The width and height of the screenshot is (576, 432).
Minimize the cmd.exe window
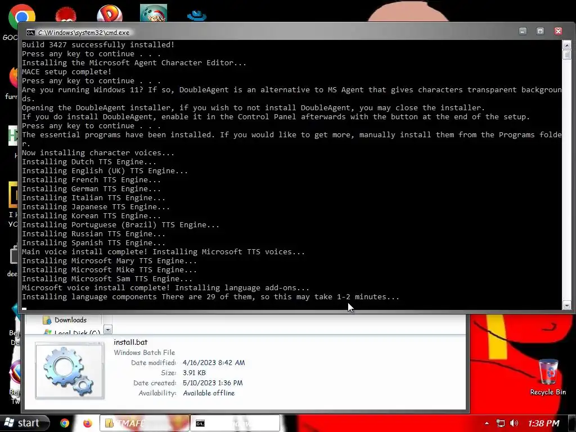[x=523, y=31]
